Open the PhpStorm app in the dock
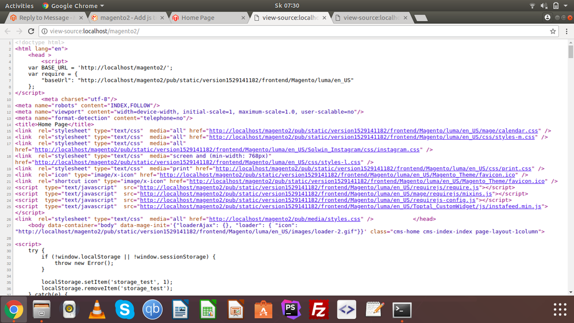 pos(291,310)
